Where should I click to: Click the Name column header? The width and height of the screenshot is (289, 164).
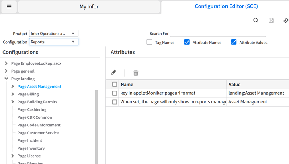click(172, 84)
